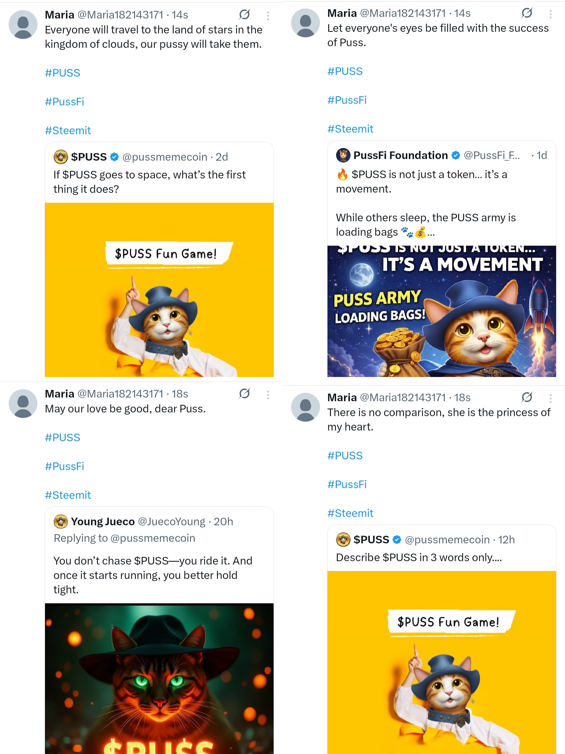The height and width of the screenshot is (754, 565).
Task: Open Maria's avatar on star-travel tweet
Action: 23,25
